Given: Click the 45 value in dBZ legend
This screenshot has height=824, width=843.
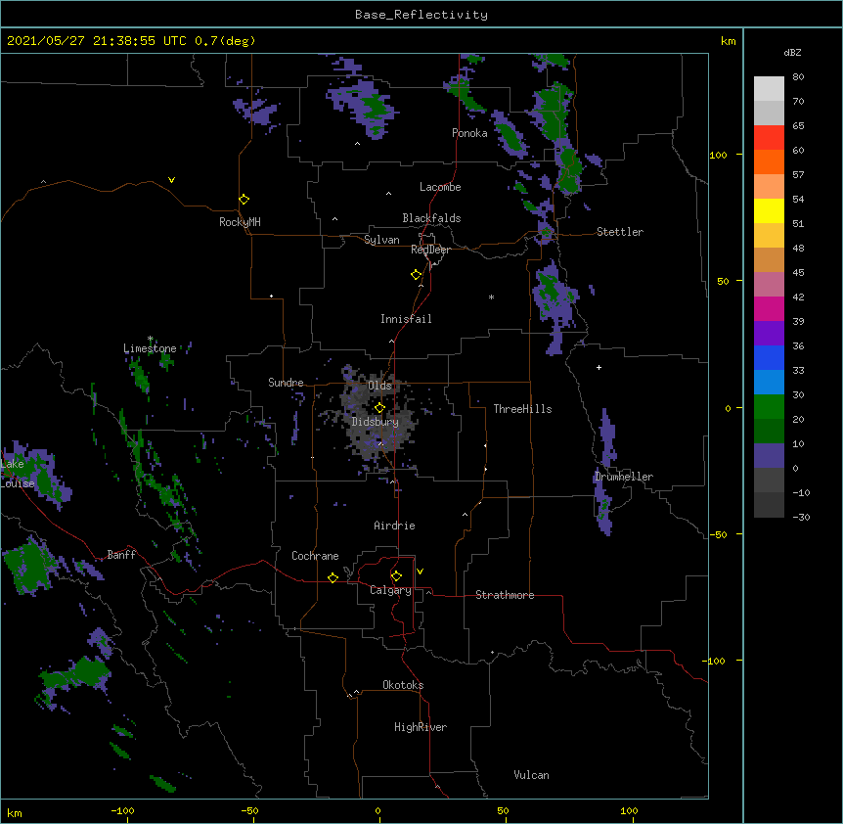Looking at the screenshot, I should [x=798, y=272].
